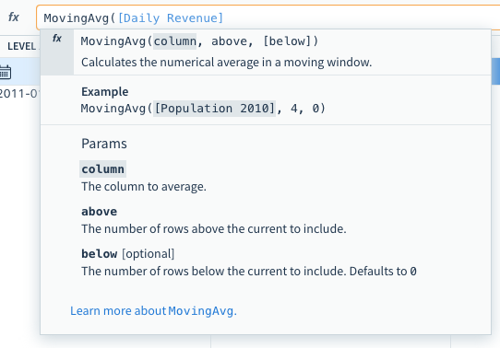Click highlighted column argument in function signature
The width and height of the screenshot is (500, 348).
point(174,41)
